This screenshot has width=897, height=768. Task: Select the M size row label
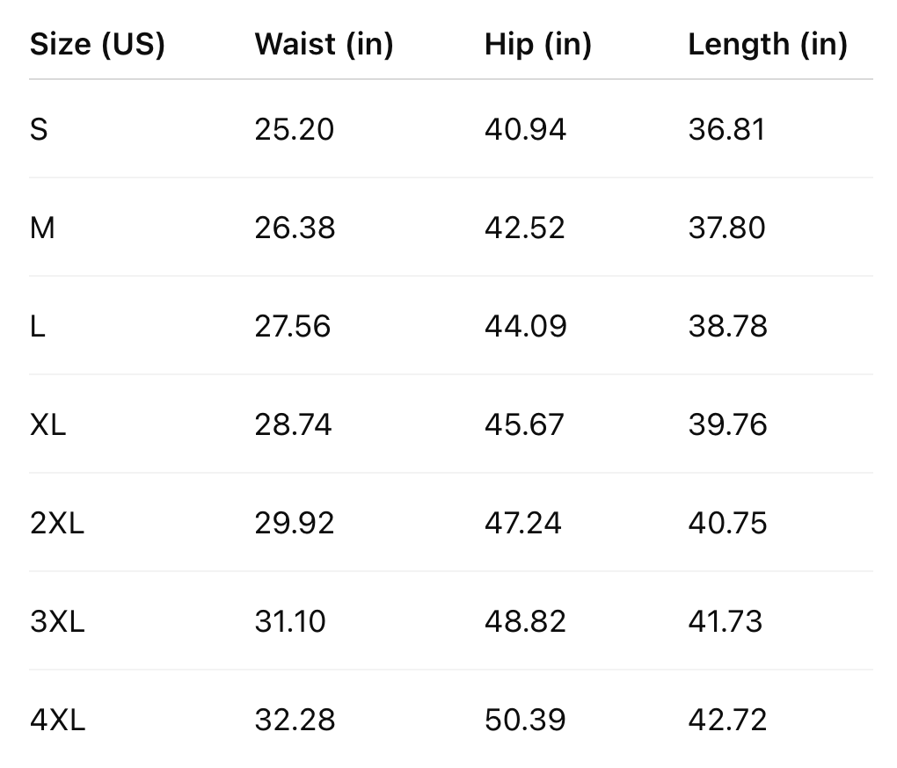42,228
